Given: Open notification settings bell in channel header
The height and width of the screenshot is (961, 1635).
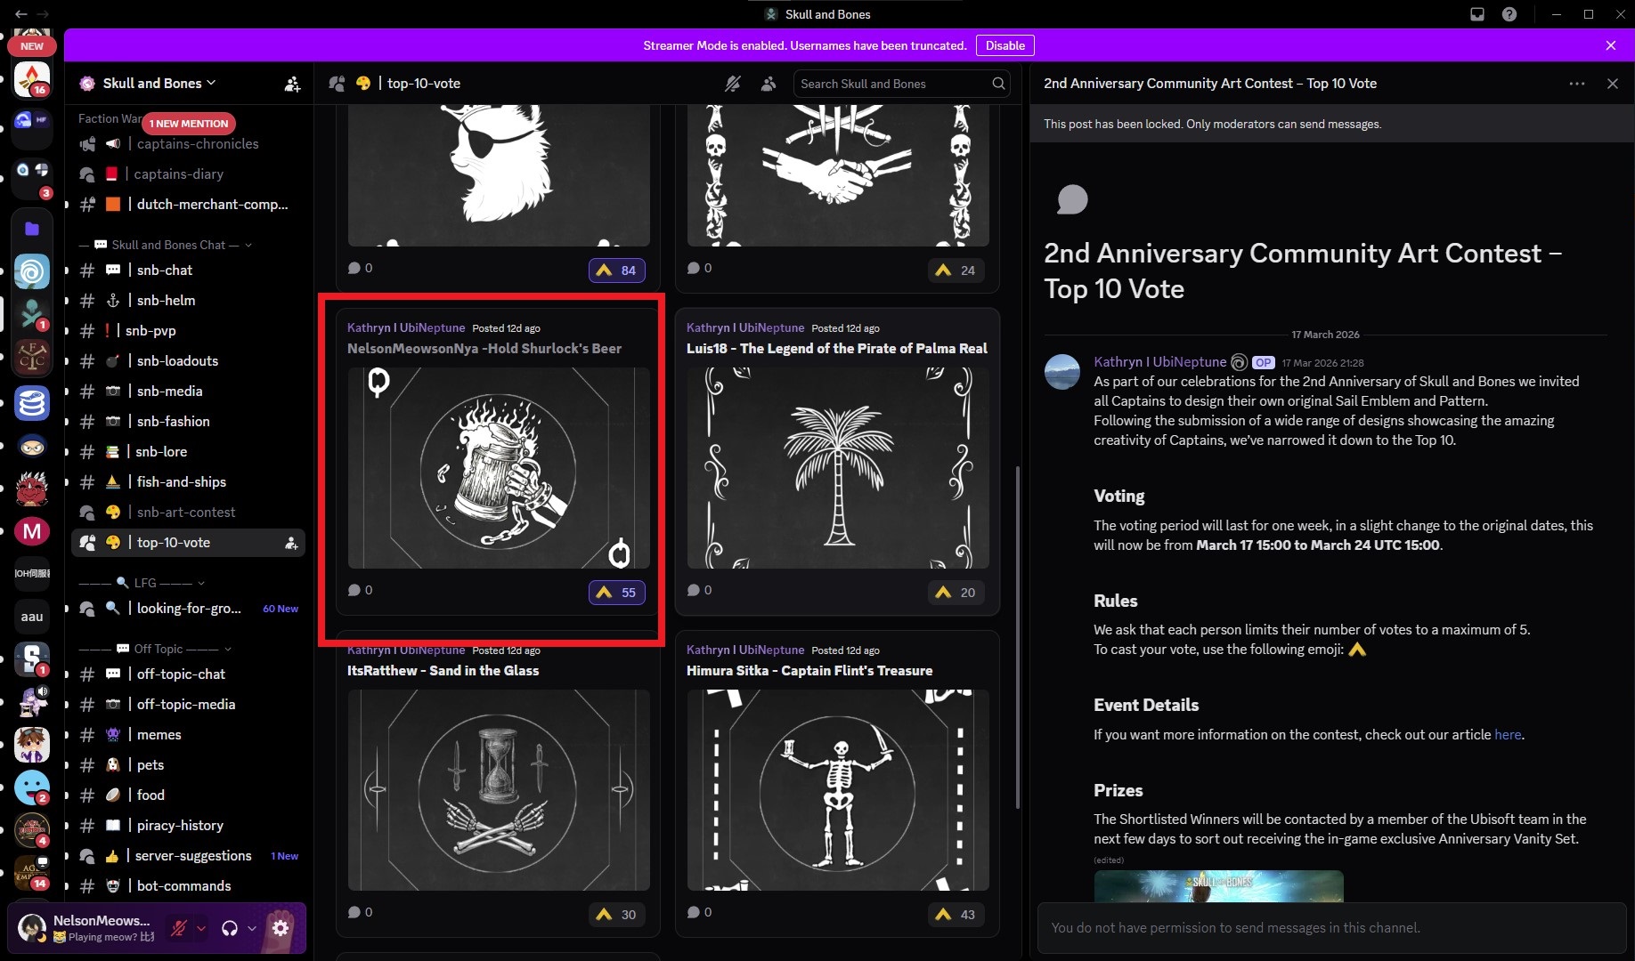Looking at the screenshot, I should pyautogui.click(x=732, y=84).
